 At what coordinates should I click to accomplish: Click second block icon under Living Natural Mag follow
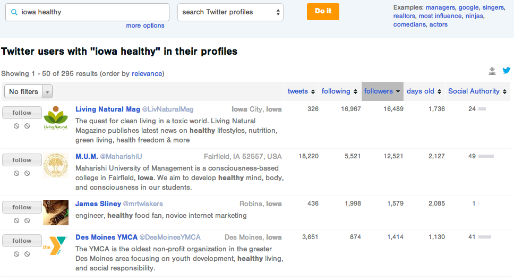27,126
